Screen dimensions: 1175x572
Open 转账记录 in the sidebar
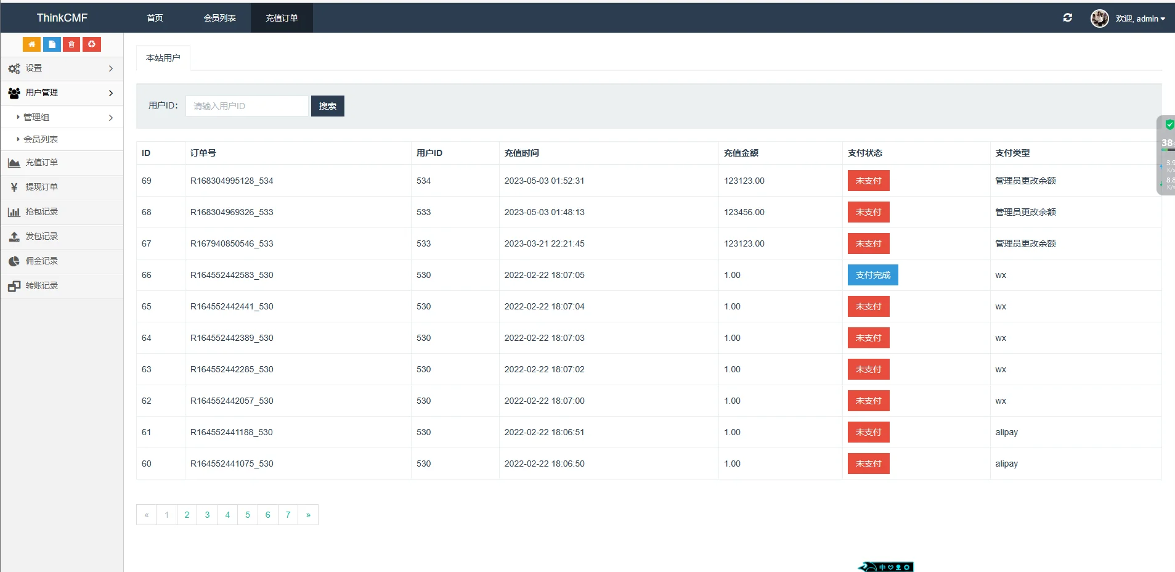pos(41,286)
